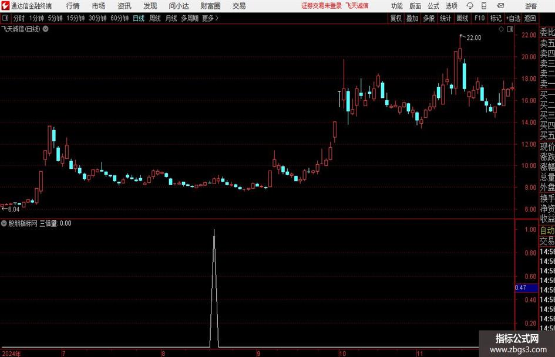This screenshot has width=555, height=357.
Task: Switch to the 60分钟 period tab
Action: coord(120,18)
